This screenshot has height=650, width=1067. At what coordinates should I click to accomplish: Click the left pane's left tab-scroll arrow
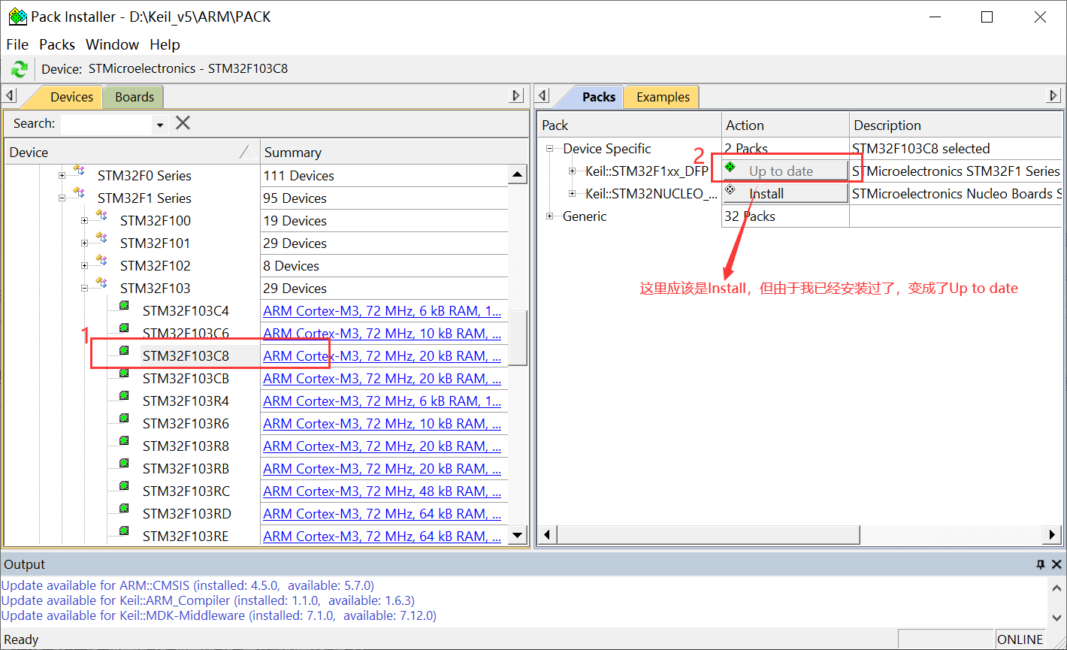click(x=10, y=96)
